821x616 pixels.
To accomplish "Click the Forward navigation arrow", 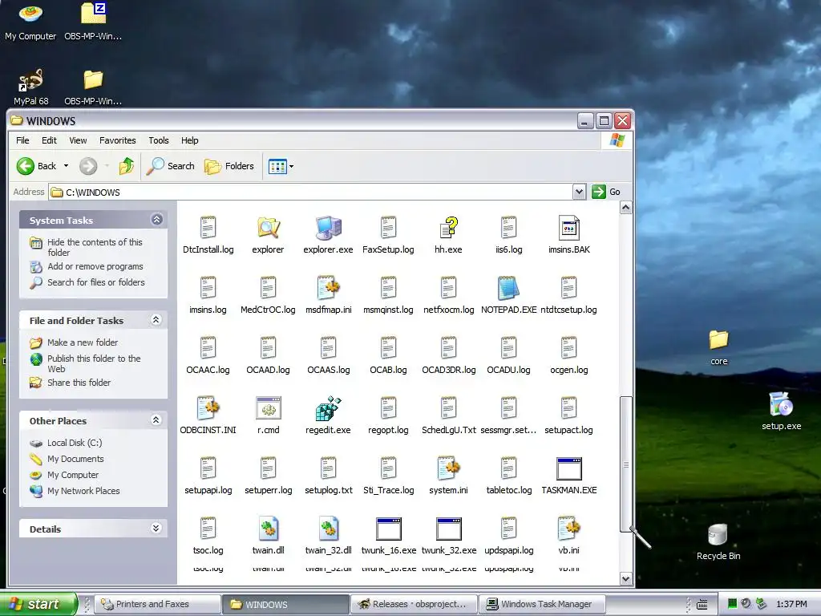I will click(x=88, y=166).
